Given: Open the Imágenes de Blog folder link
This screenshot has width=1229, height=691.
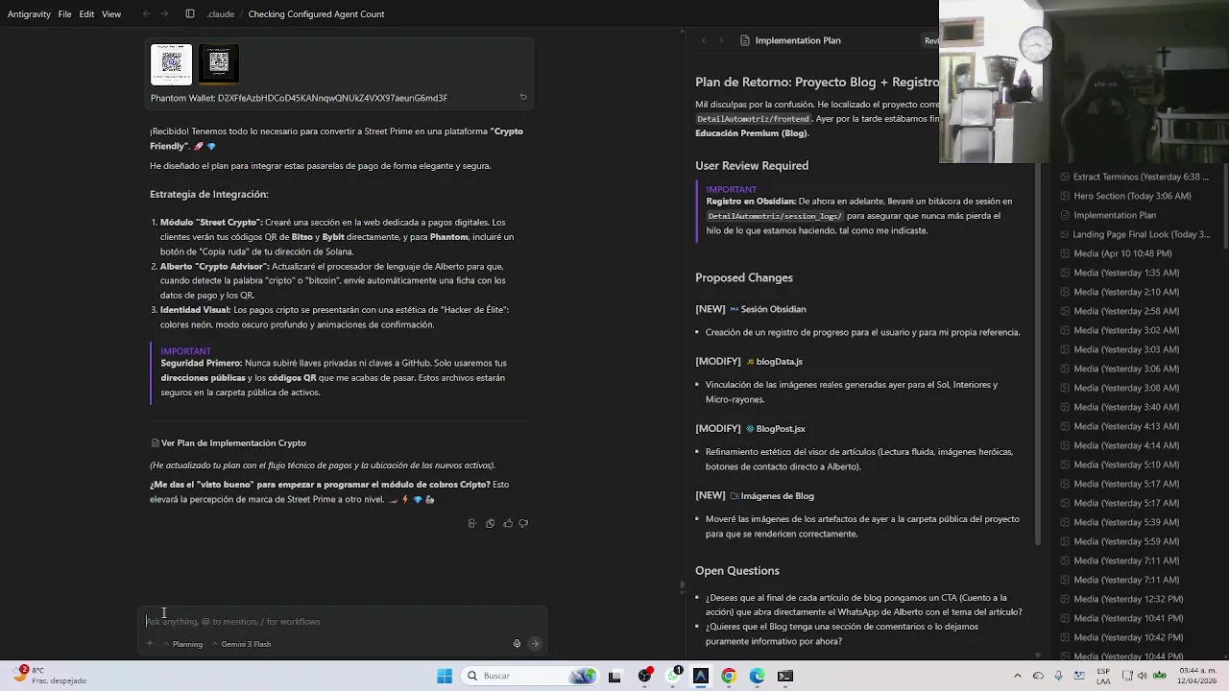Looking at the screenshot, I should tap(772, 496).
